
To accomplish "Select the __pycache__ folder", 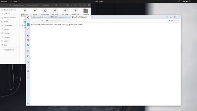I will click(x=86, y=12).
